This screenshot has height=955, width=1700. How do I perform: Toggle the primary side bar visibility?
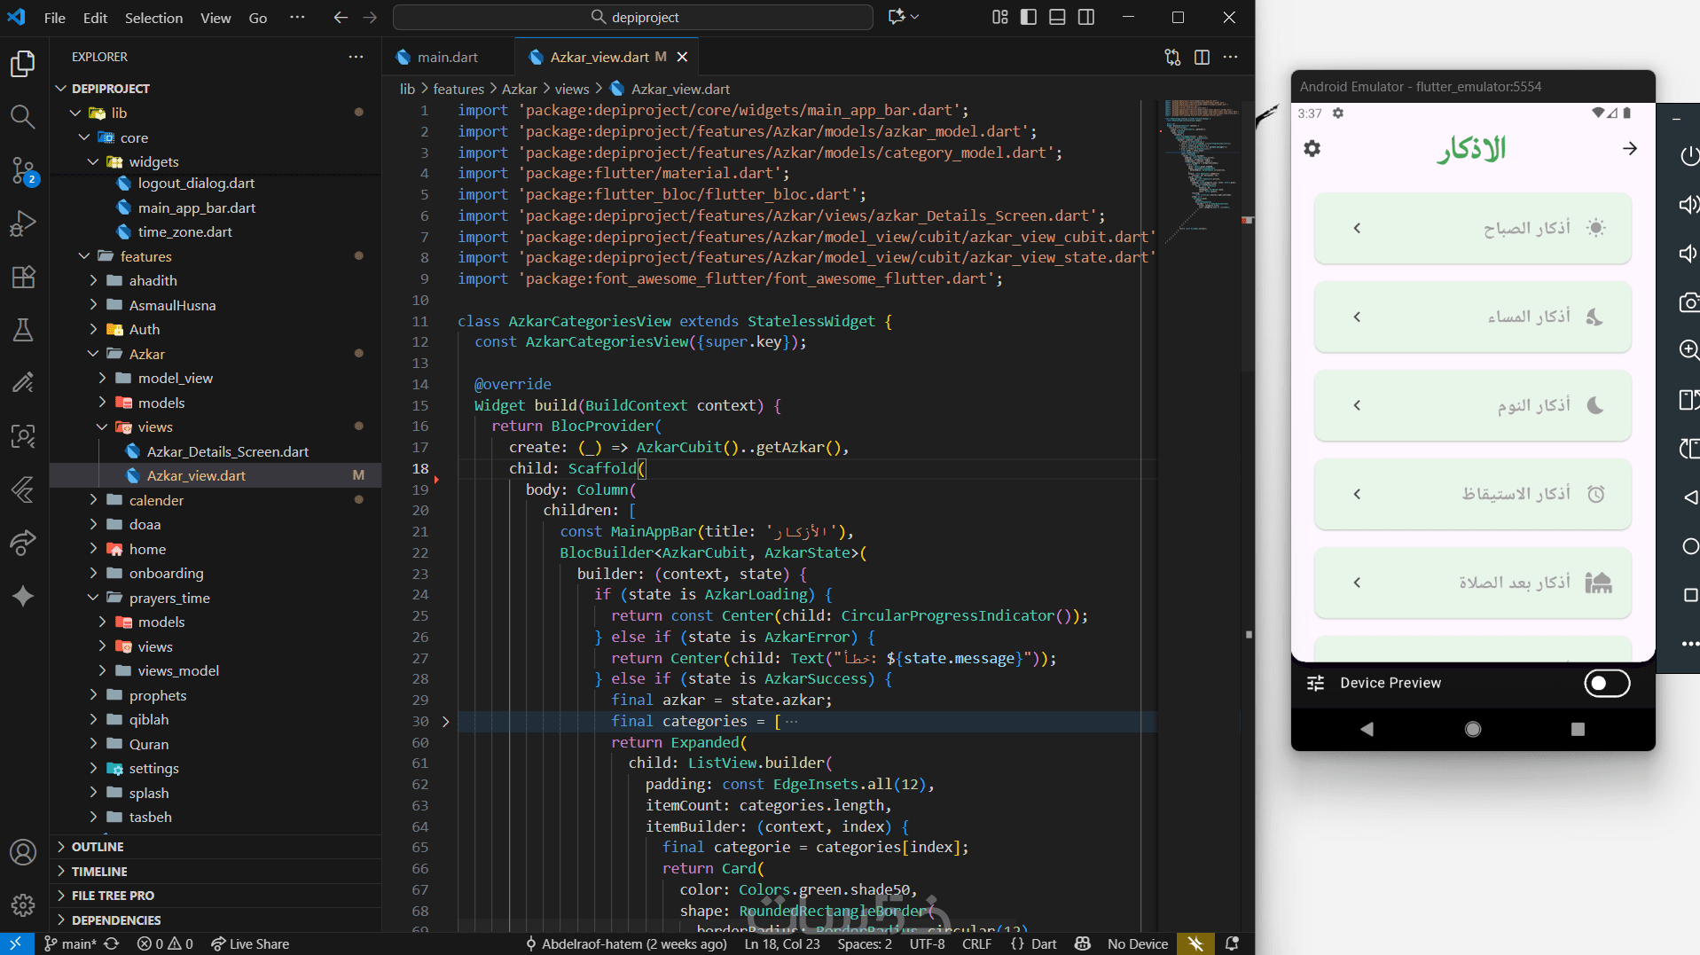click(1029, 17)
